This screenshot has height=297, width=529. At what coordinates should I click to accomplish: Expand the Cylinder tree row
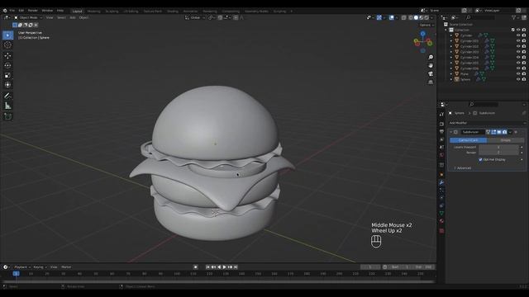click(x=451, y=35)
